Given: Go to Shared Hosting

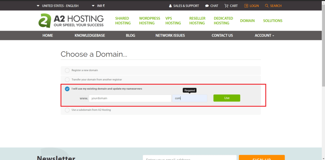Looking at the screenshot, I should pos(123,21).
